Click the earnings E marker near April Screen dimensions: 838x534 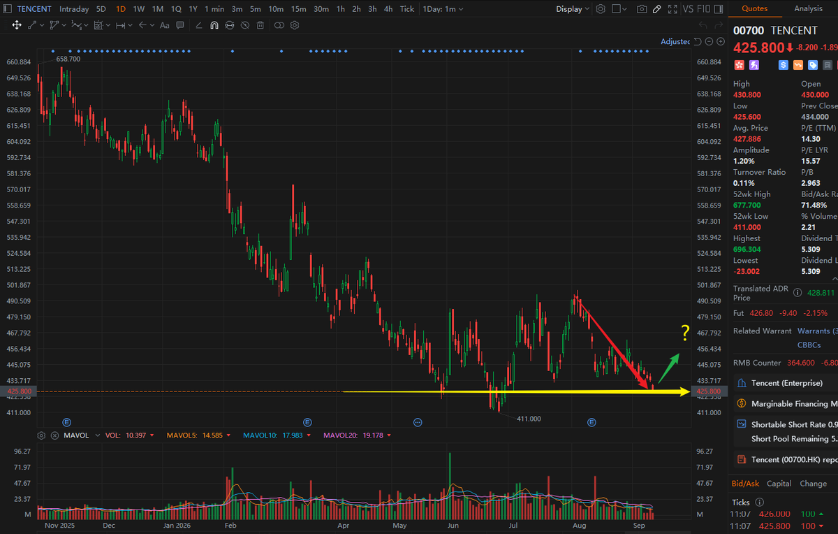click(x=307, y=422)
